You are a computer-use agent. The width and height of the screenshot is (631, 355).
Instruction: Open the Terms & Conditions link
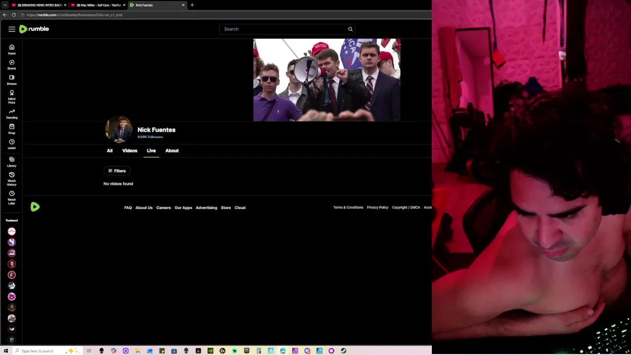coord(348,208)
